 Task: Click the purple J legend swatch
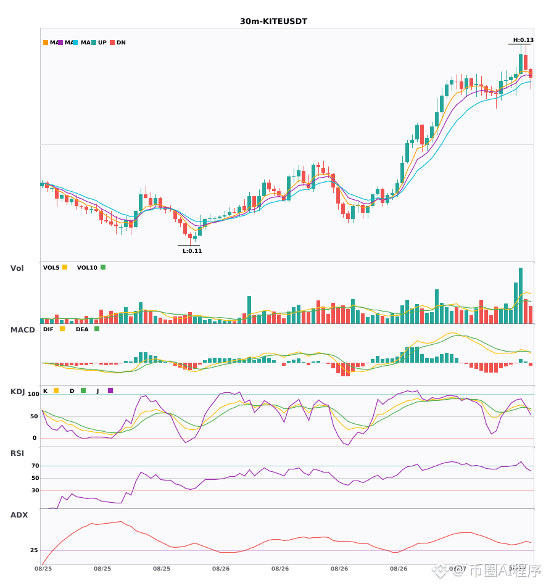[x=110, y=390]
